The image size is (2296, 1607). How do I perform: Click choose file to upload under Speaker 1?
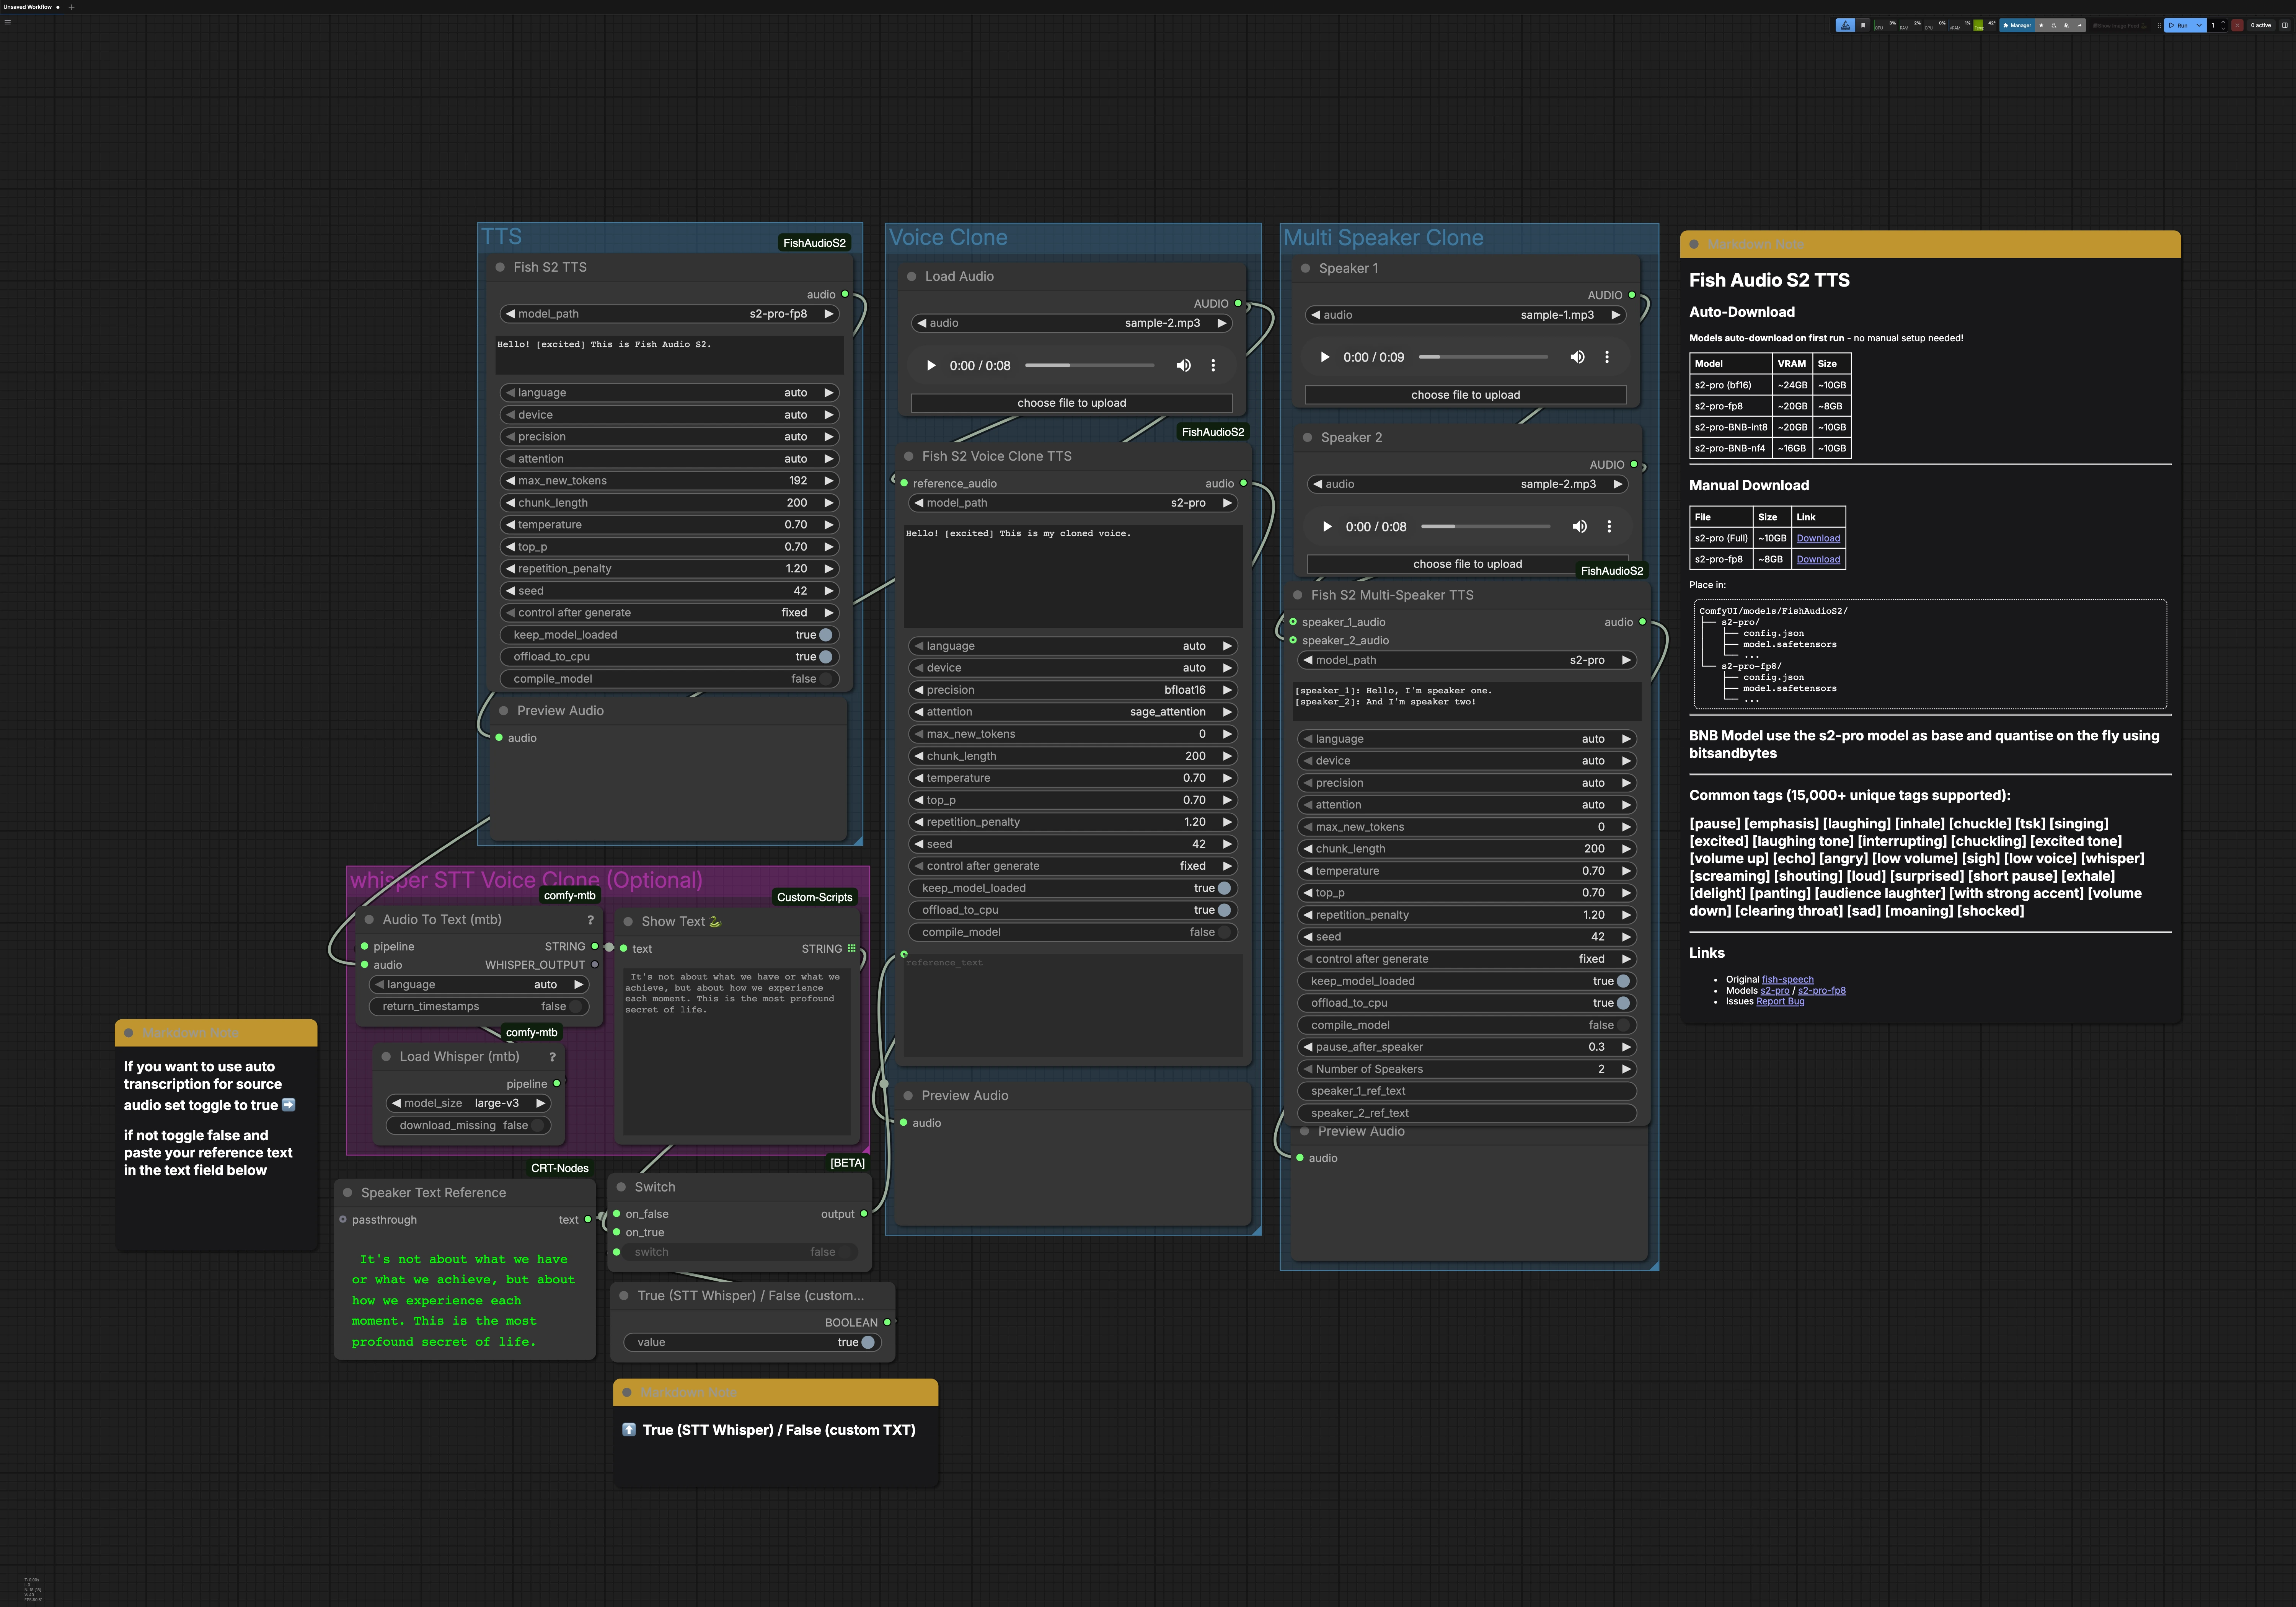pyautogui.click(x=1466, y=395)
